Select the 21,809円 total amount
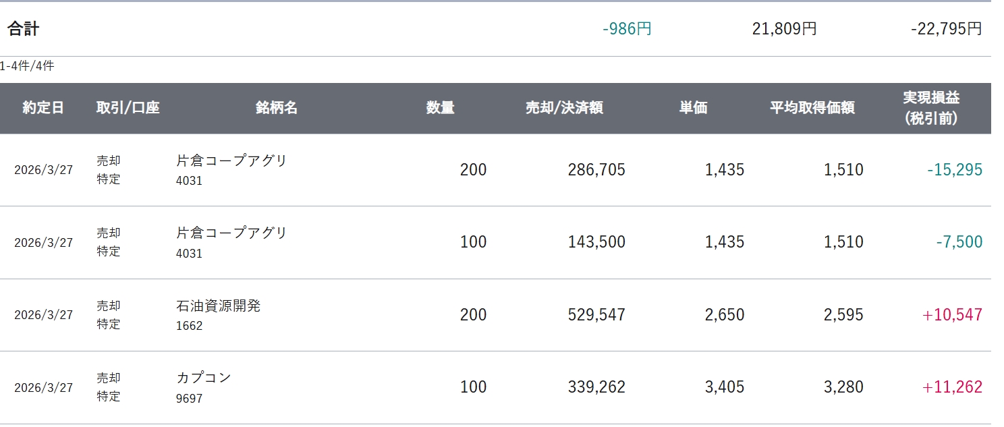This screenshot has height=427, width=1004. click(784, 29)
